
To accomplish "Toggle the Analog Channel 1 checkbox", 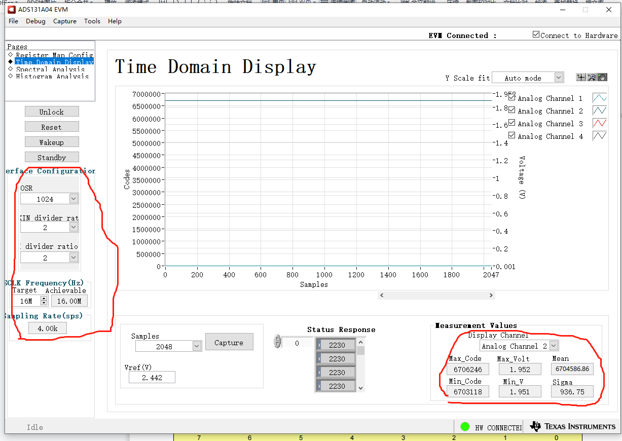I will point(511,97).
